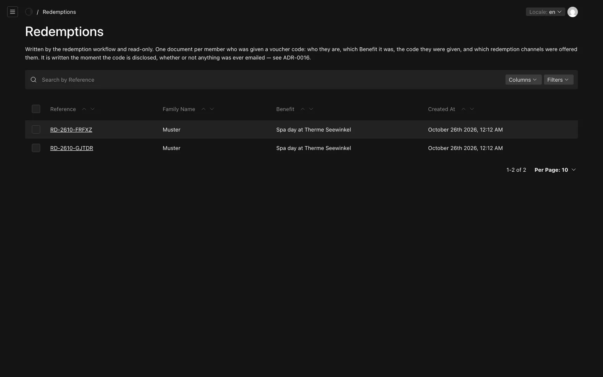The height and width of the screenshot is (377, 603).
Task: Sort Reference column ascending
Action: (84, 109)
